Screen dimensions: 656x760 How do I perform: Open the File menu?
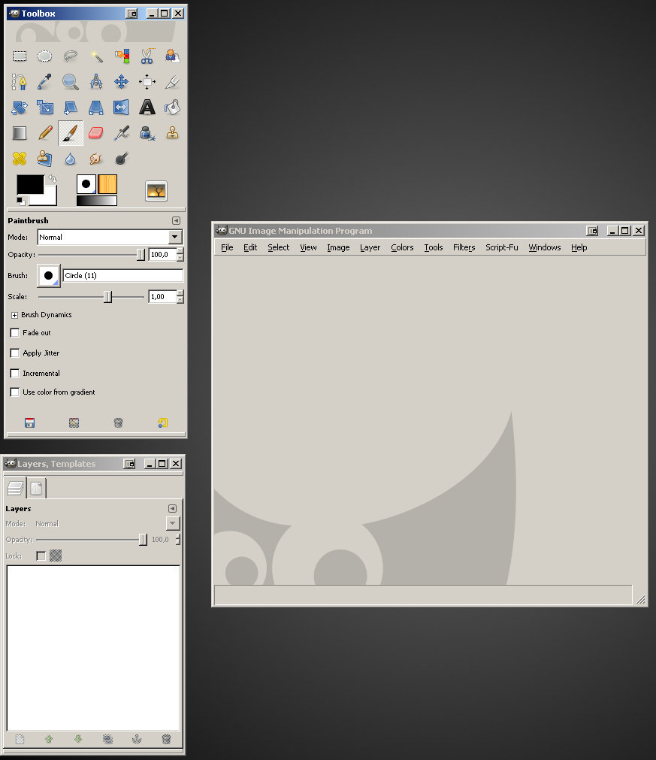227,247
